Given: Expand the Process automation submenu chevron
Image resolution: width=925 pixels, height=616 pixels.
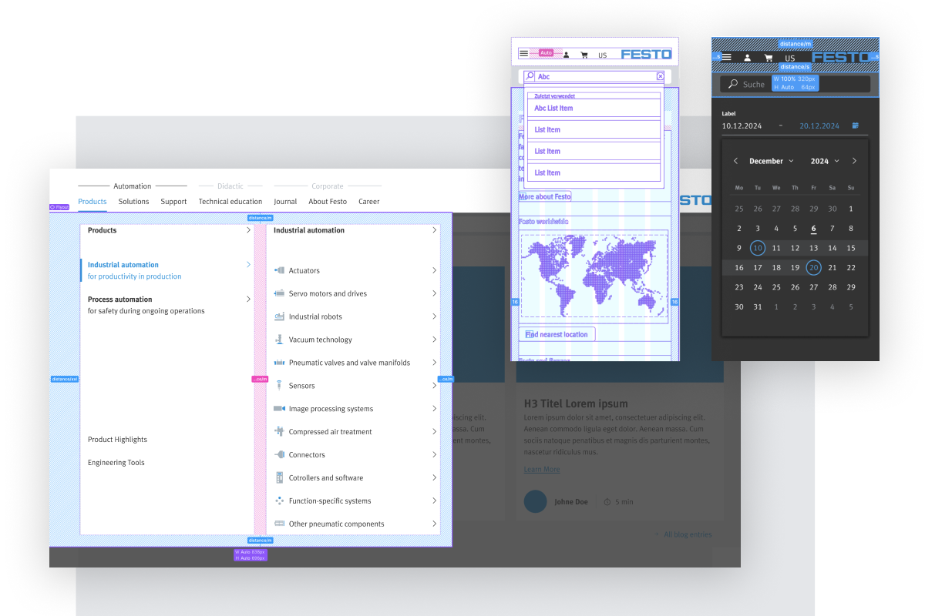Looking at the screenshot, I should (x=248, y=299).
